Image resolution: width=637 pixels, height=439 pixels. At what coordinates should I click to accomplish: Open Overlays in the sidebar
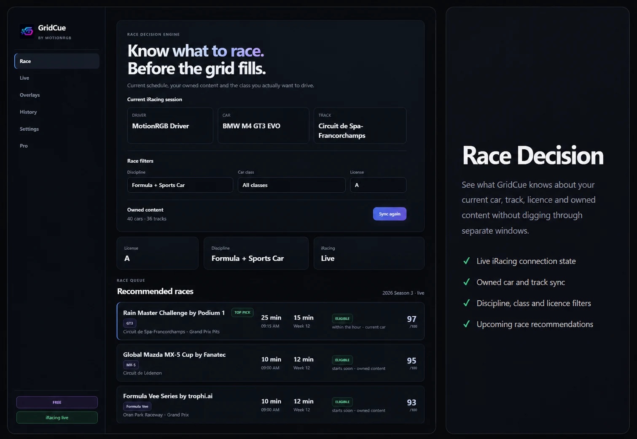tap(30, 95)
